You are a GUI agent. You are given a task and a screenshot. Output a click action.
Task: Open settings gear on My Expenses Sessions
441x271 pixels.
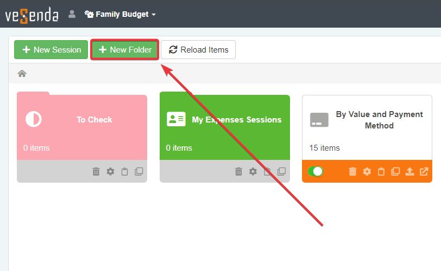click(x=253, y=171)
